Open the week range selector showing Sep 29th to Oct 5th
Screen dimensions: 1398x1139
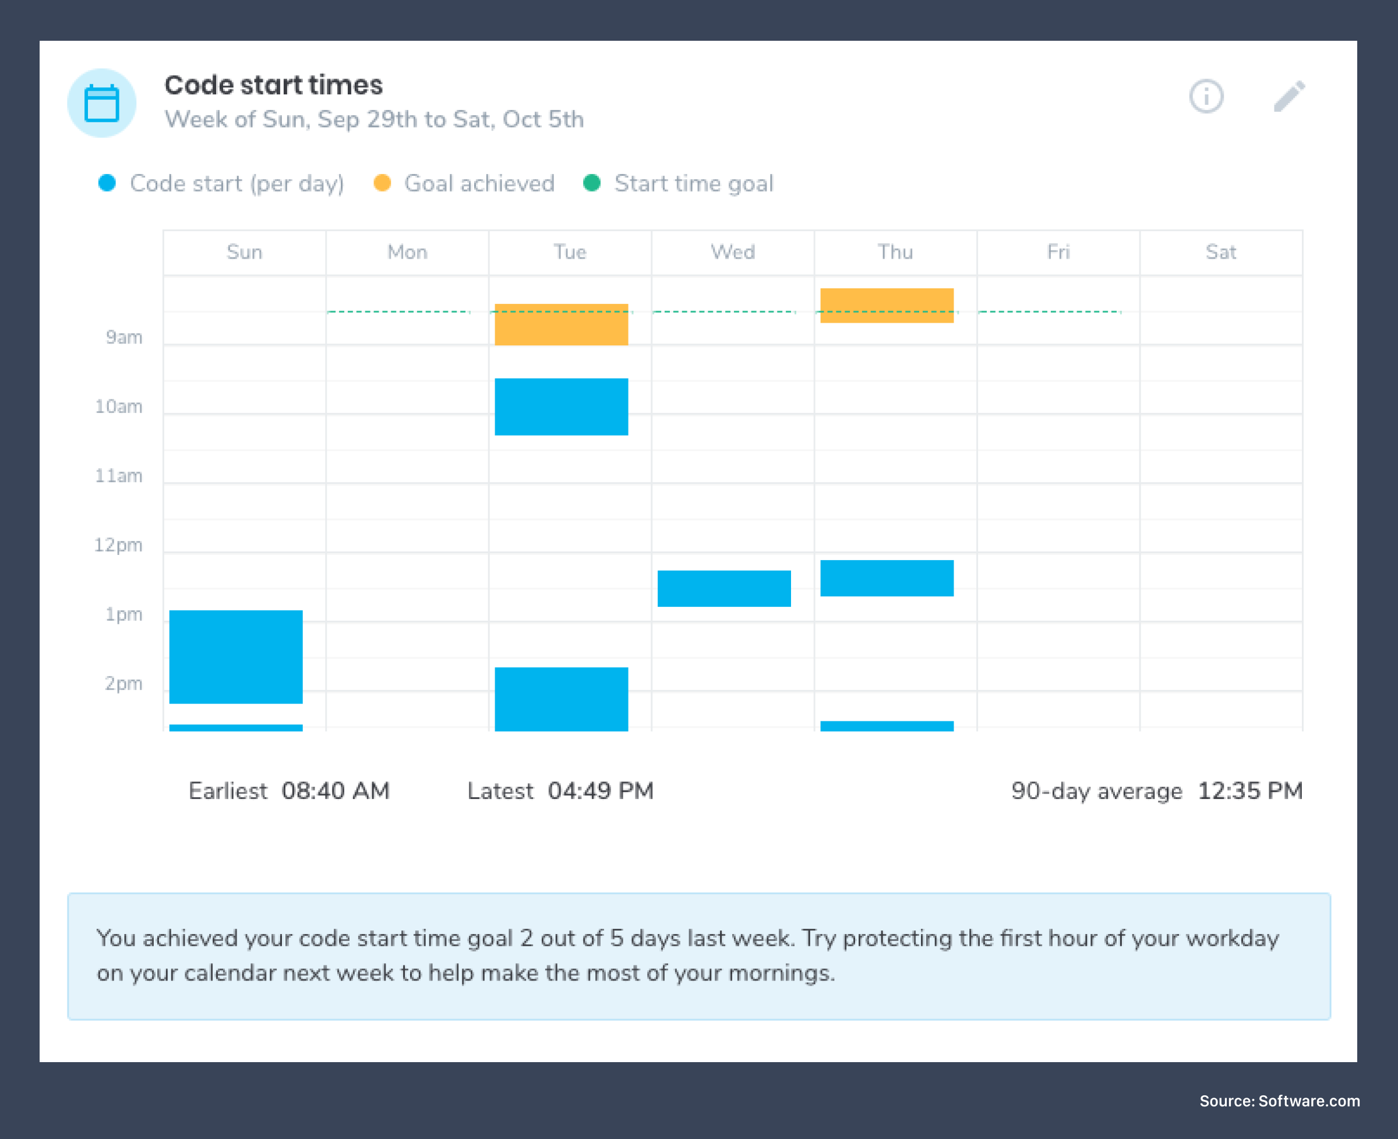click(x=375, y=119)
